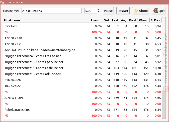This screenshot has width=169, height=122.
Task: Sort by Best column header
Action: [x=133, y=20]
